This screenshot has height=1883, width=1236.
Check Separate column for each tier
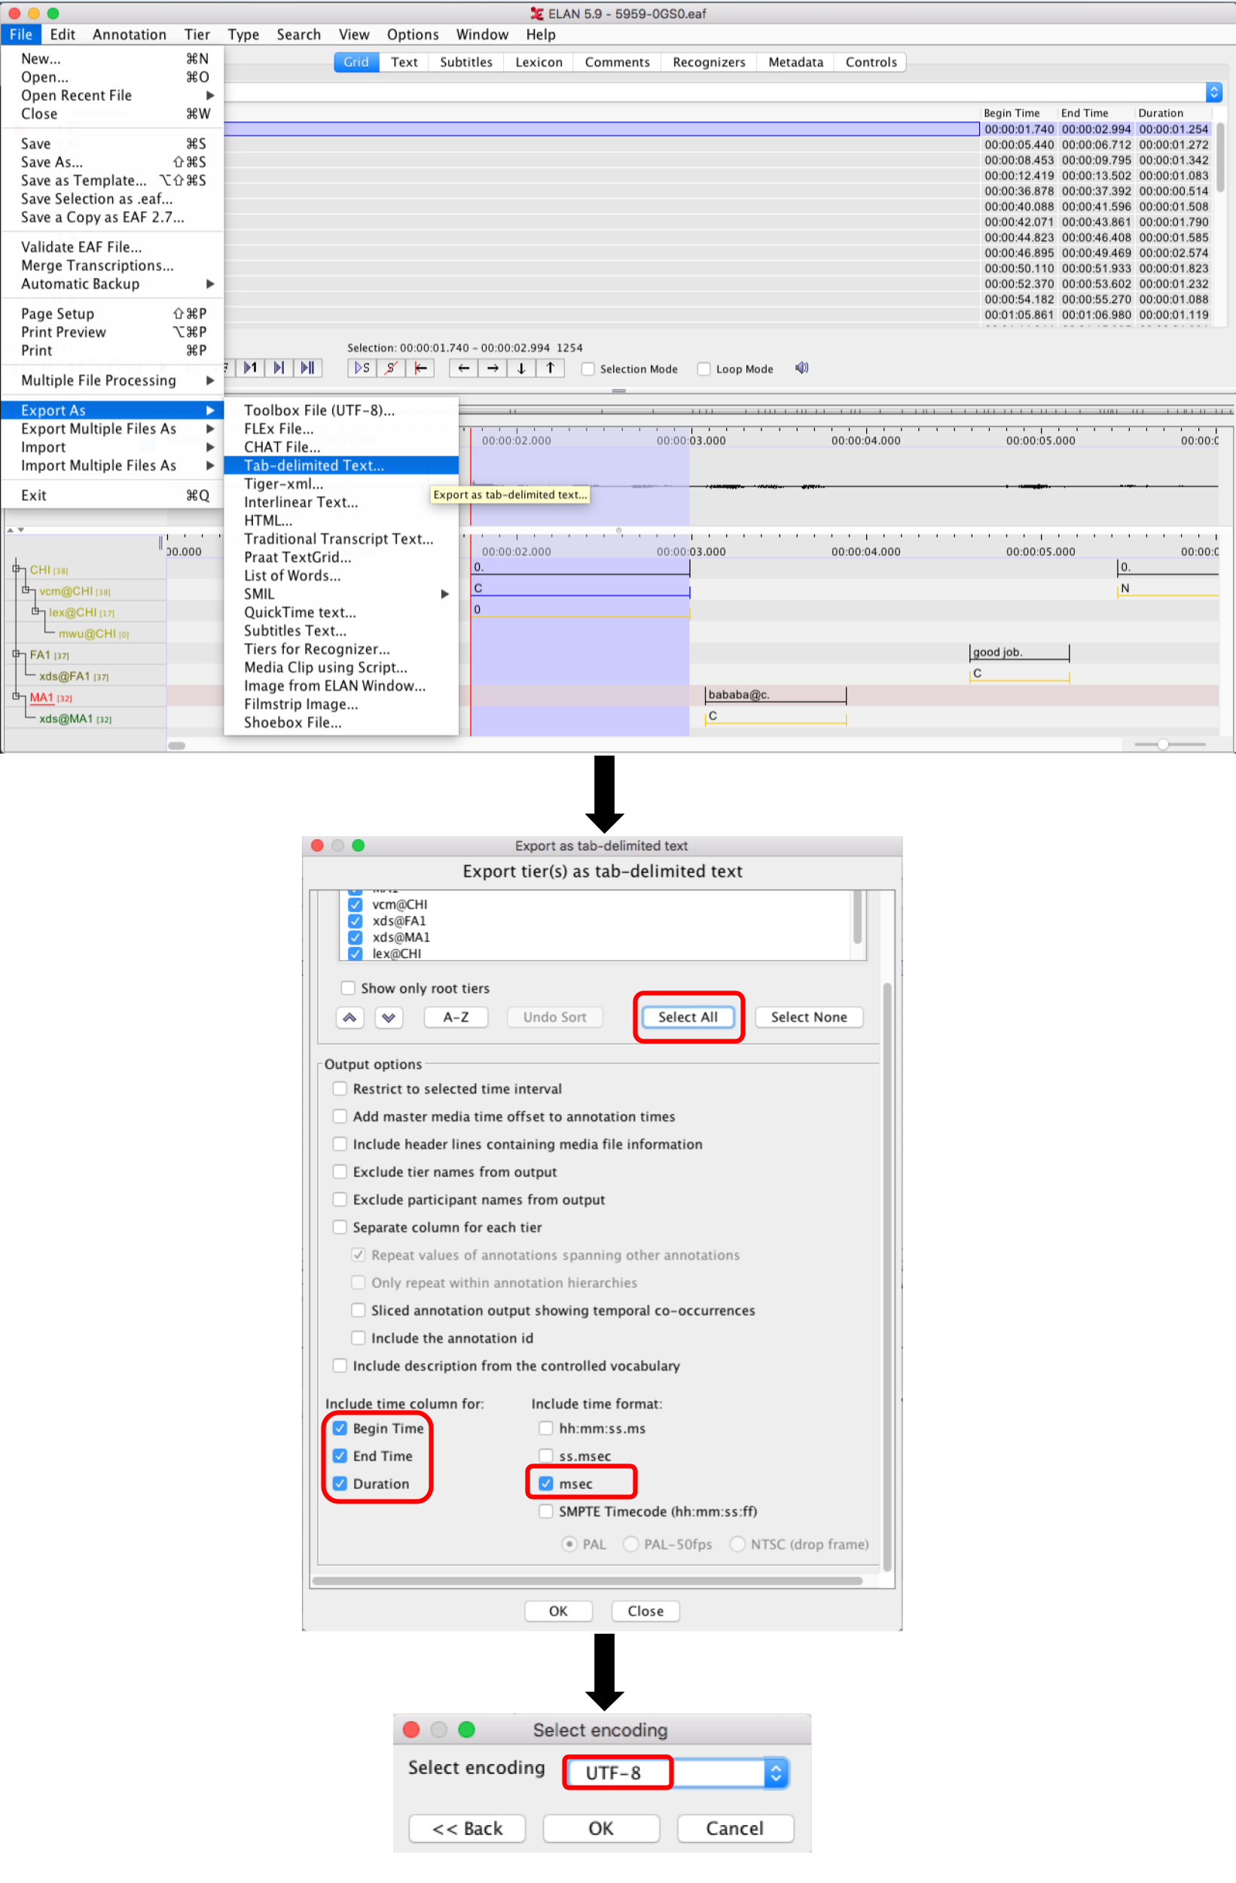coord(340,1227)
